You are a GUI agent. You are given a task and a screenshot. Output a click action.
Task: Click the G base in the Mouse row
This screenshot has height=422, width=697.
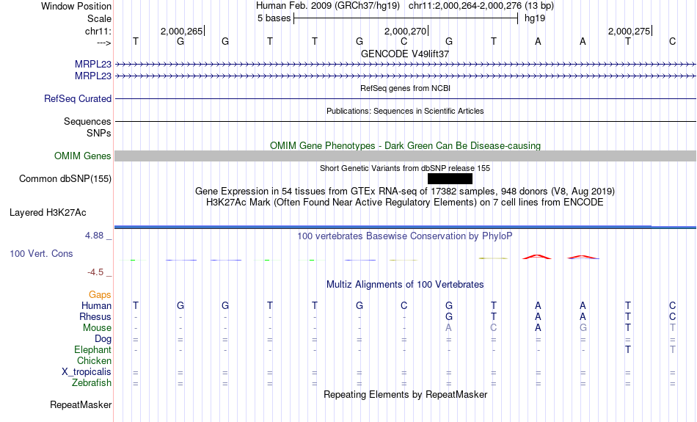coord(583,328)
